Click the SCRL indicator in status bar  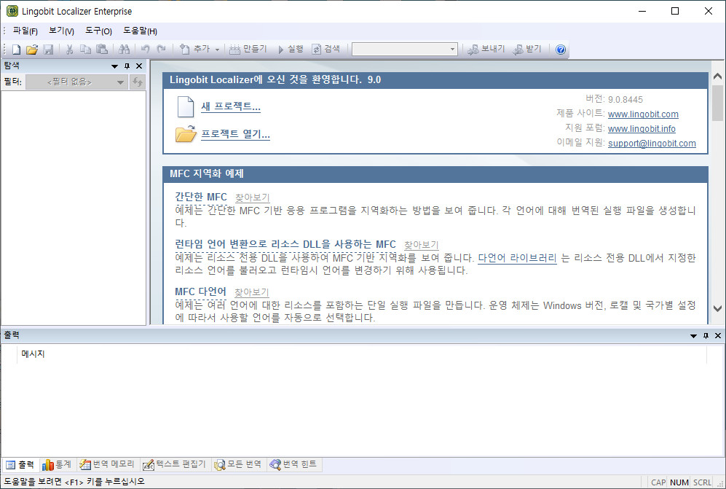(703, 482)
